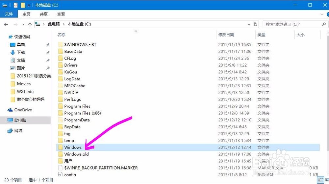The image size is (329, 184).
Task: Click the Program Files (x86) folder icon
Action: click(x=61, y=113)
